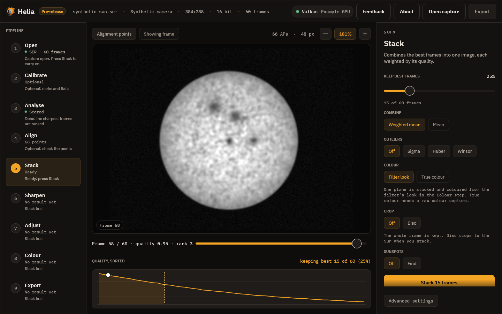Choose Mean combine mode

(438, 125)
